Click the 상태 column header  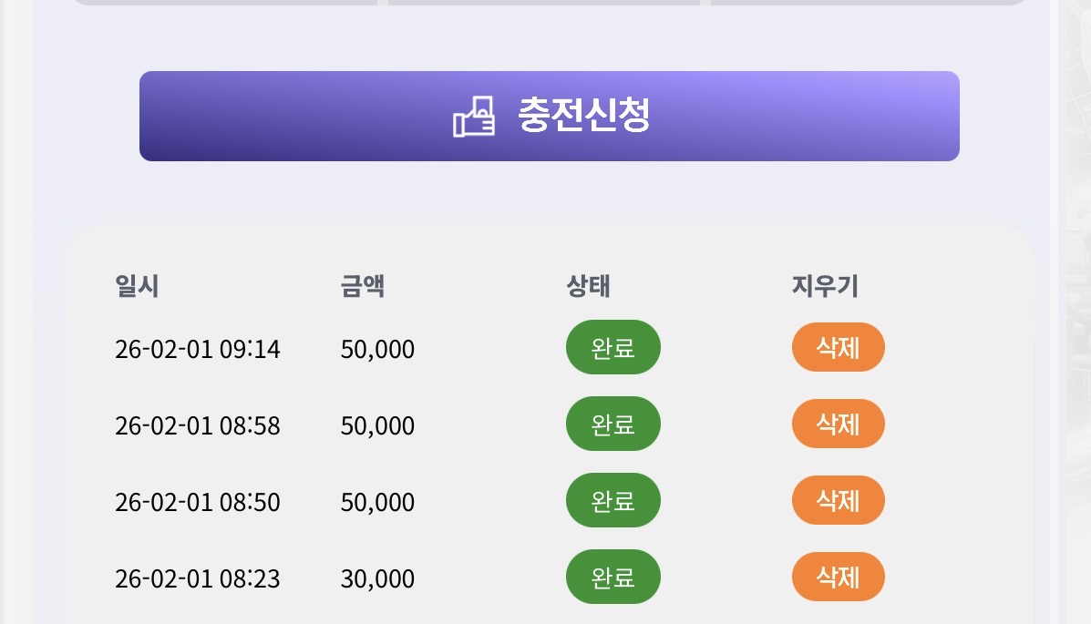tap(588, 286)
